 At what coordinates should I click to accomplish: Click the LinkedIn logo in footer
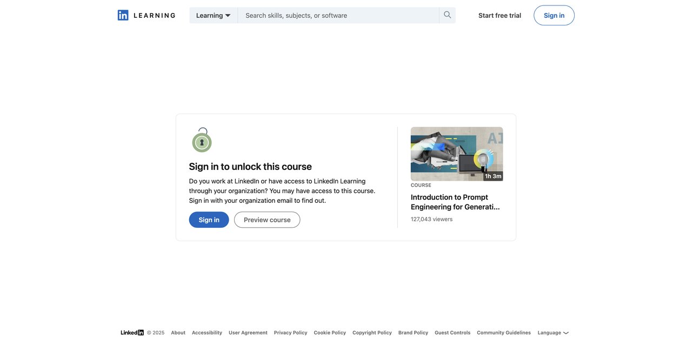click(132, 333)
